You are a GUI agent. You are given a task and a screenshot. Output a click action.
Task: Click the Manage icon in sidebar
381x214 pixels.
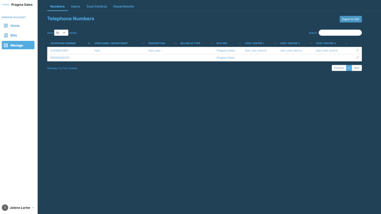coord(6,45)
